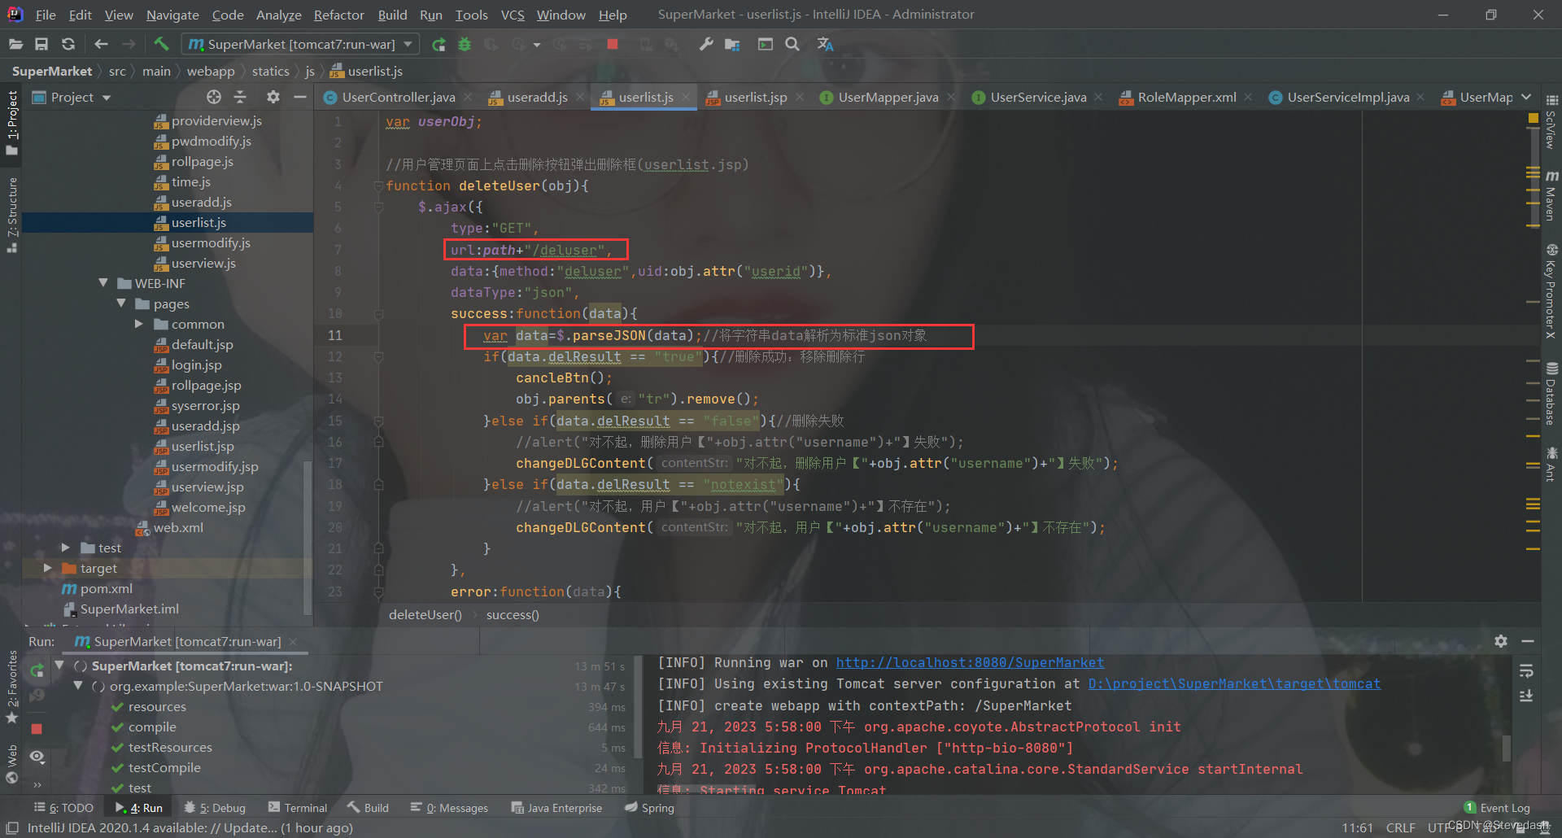This screenshot has height=838, width=1562.
Task: Toggle the 2: Favorites side tool button
Action: (x=12, y=687)
